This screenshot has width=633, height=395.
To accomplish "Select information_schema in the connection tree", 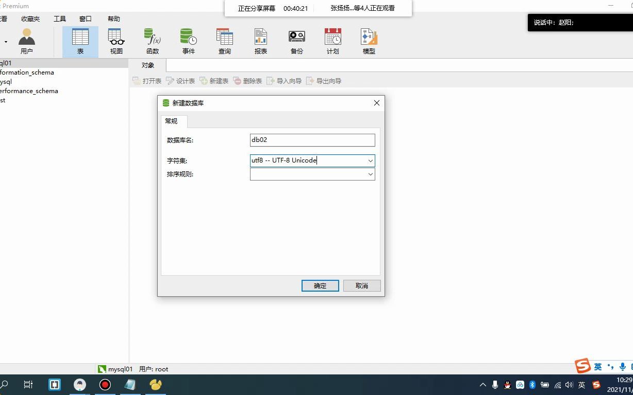I will 27,73.
